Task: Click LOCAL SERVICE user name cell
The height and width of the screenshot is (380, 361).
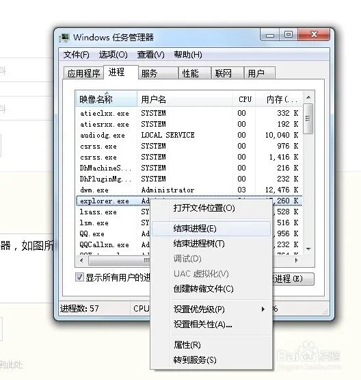Action: 168,135
